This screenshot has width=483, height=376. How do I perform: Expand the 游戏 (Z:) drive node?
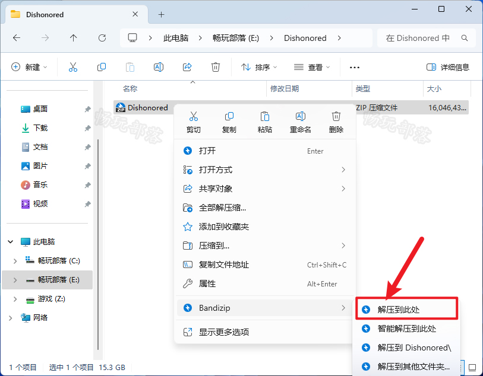point(15,299)
